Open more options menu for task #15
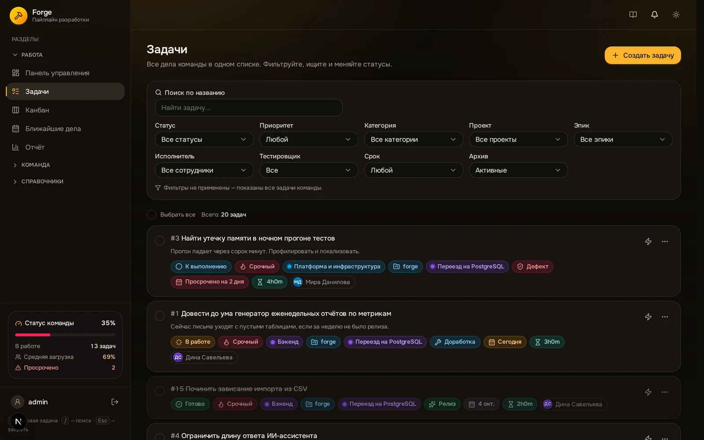This screenshot has height=440, width=704. click(x=665, y=392)
